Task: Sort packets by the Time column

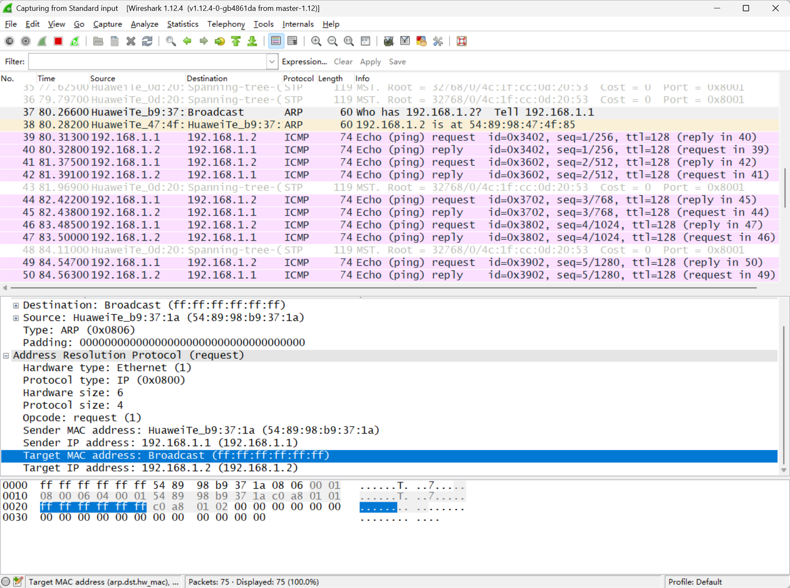Action: 63,78
